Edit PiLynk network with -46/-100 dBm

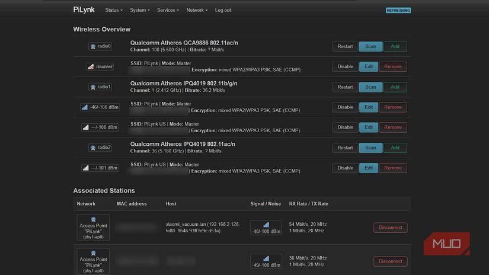coord(369,107)
